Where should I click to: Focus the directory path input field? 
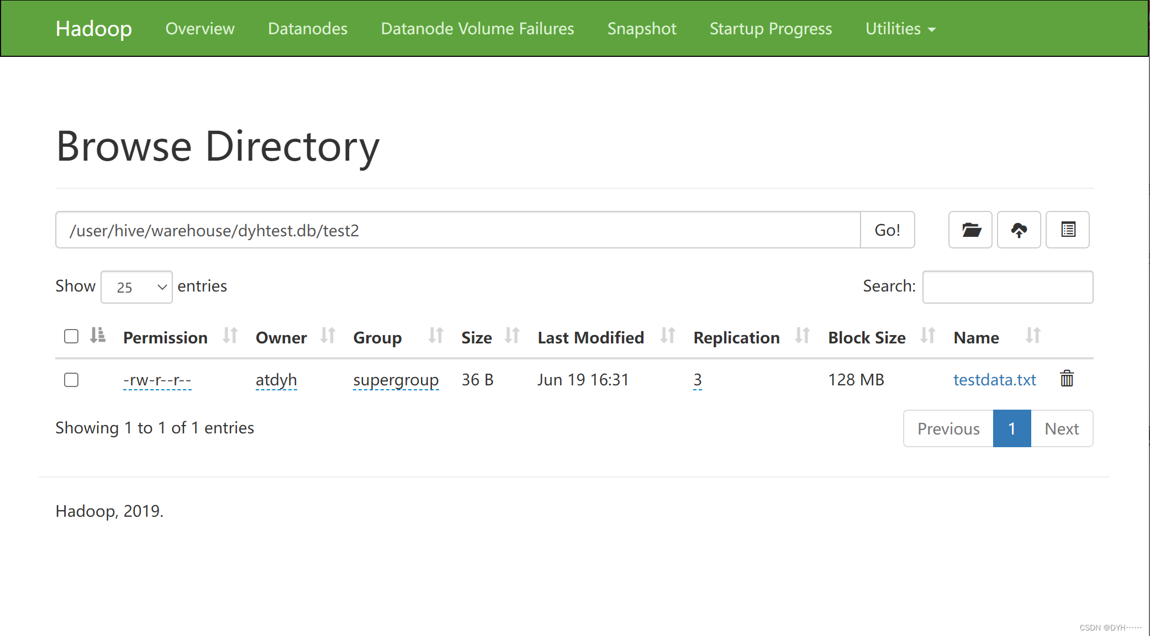(x=458, y=230)
